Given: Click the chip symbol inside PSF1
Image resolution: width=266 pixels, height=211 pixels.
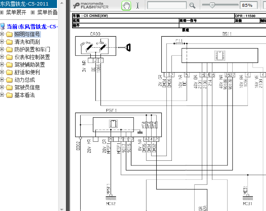Looking at the screenshot, I should [x=113, y=124].
